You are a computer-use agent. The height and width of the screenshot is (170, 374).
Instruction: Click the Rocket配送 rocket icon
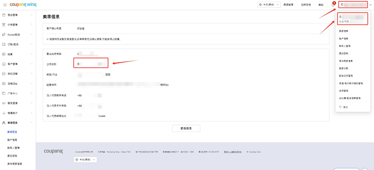[x=3, y=35]
